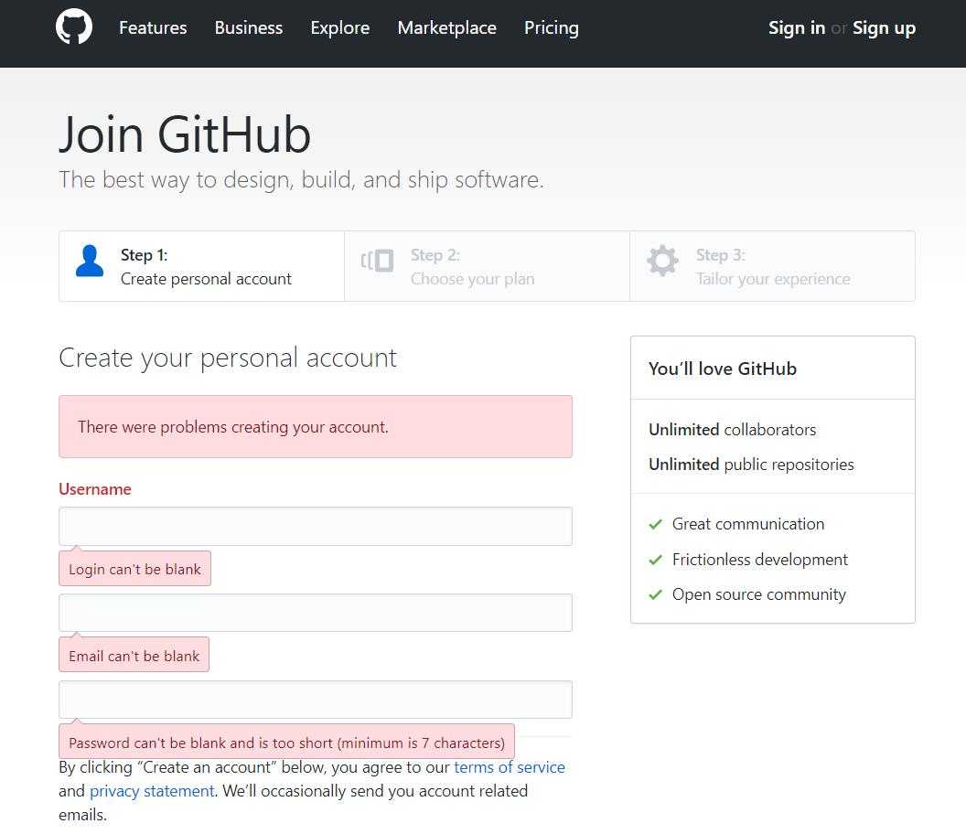The height and width of the screenshot is (834, 966).
Task: Click Sign in in the header
Action: coord(797,27)
